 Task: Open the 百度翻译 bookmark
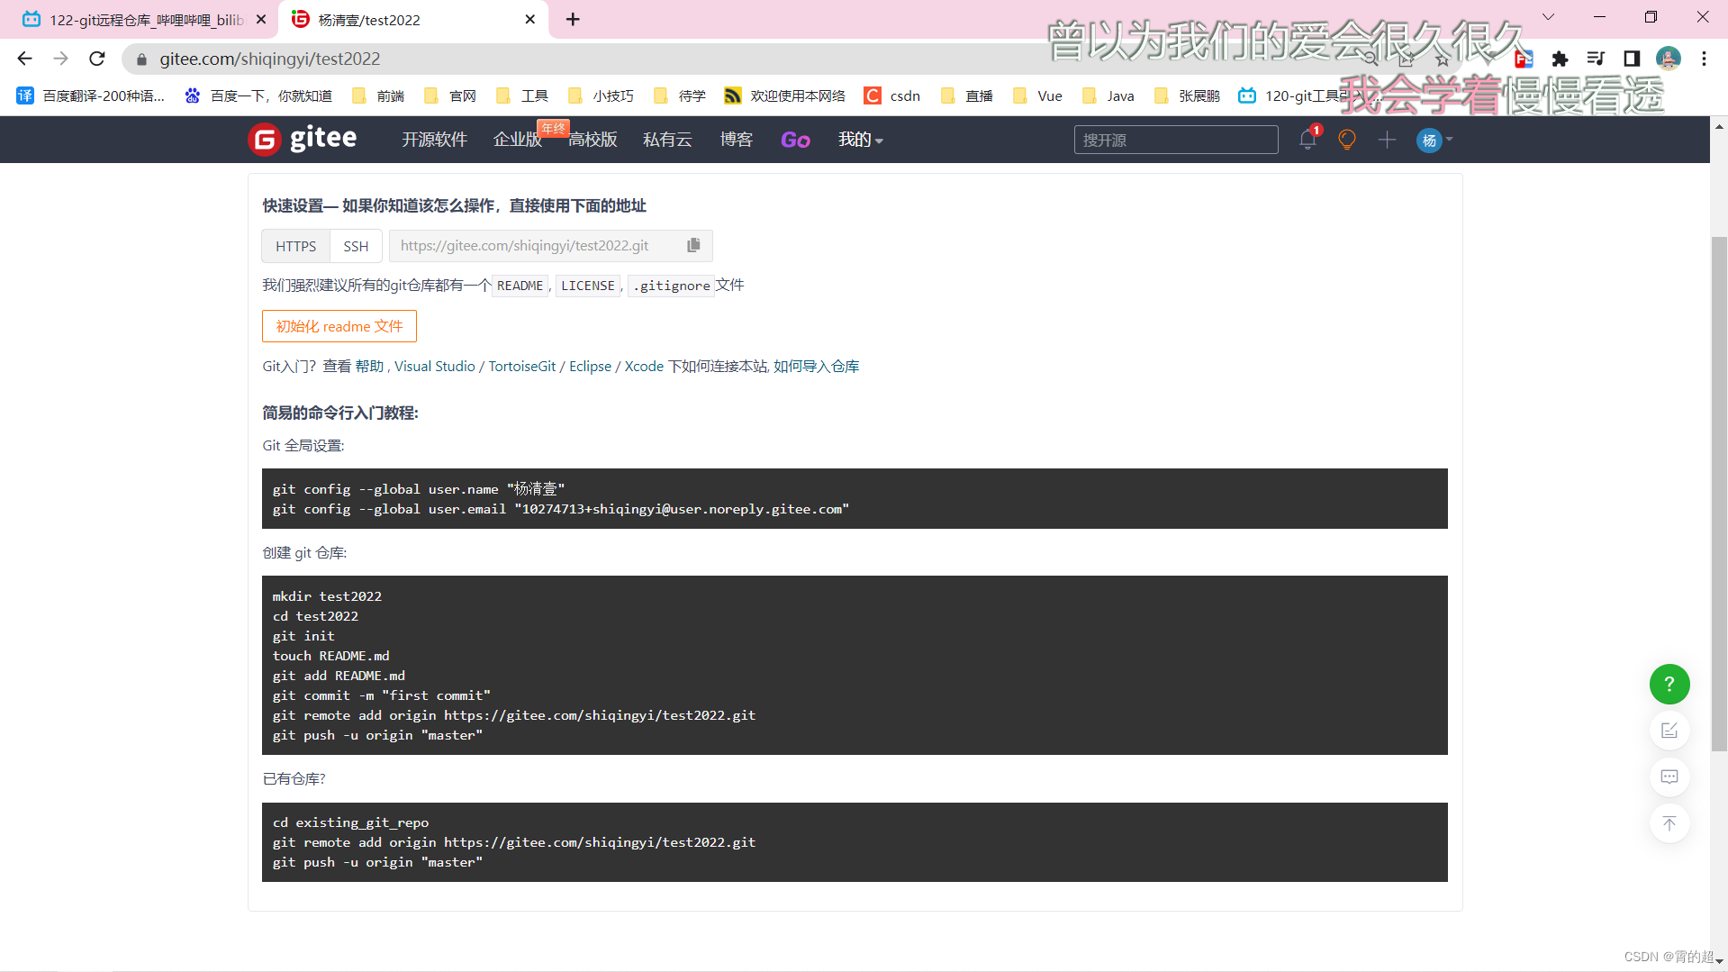click(91, 95)
